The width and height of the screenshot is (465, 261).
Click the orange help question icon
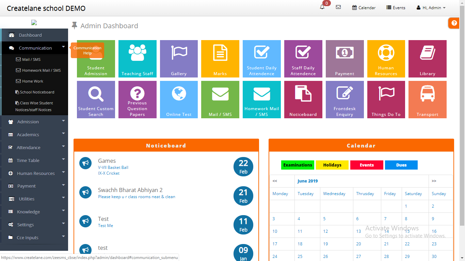click(x=454, y=23)
